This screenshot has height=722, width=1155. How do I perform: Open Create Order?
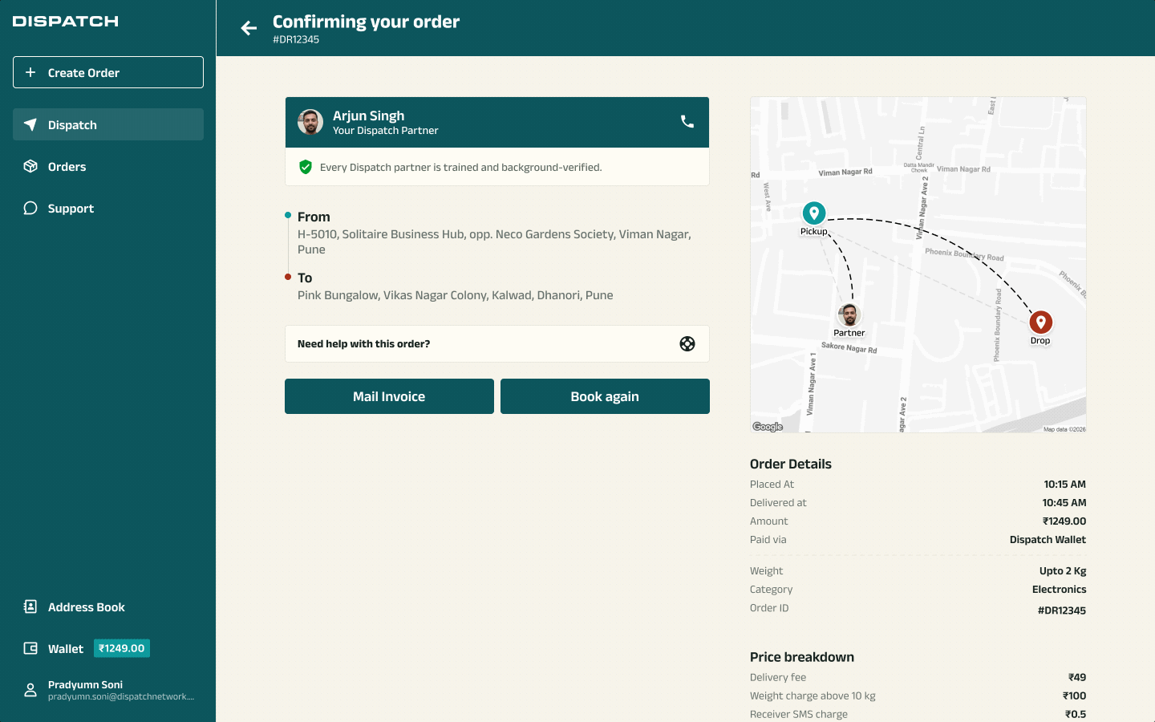108,72
